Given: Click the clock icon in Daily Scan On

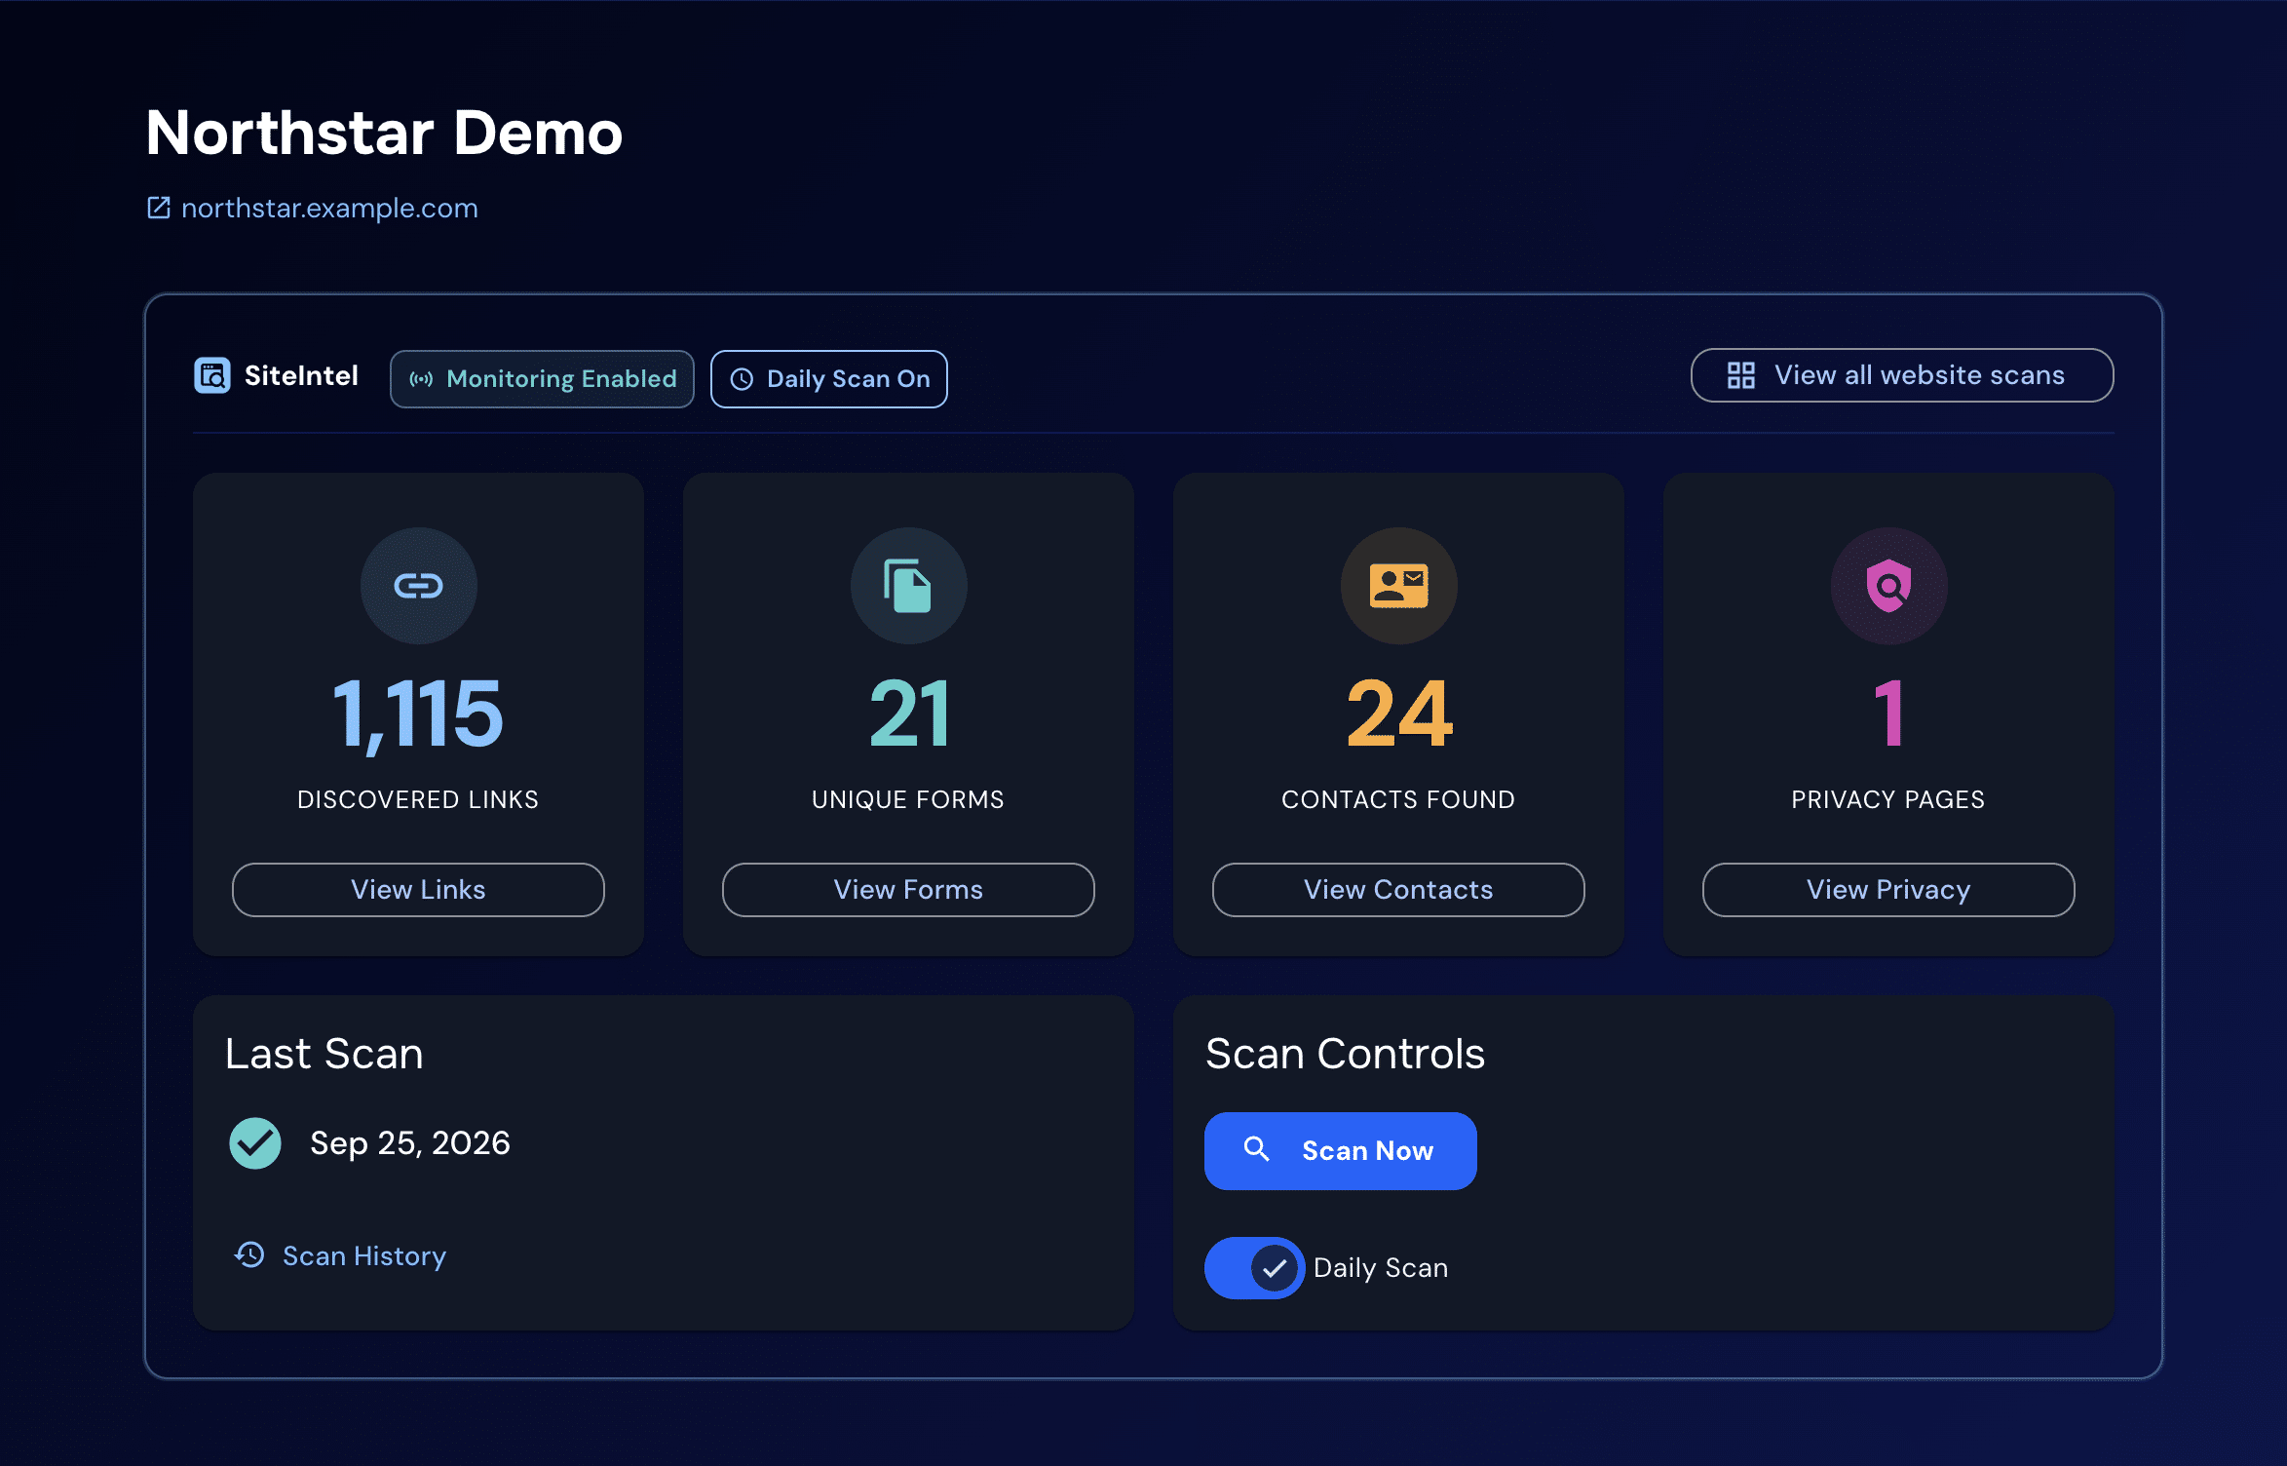Looking at the screenshot, I should coord(742,379).
